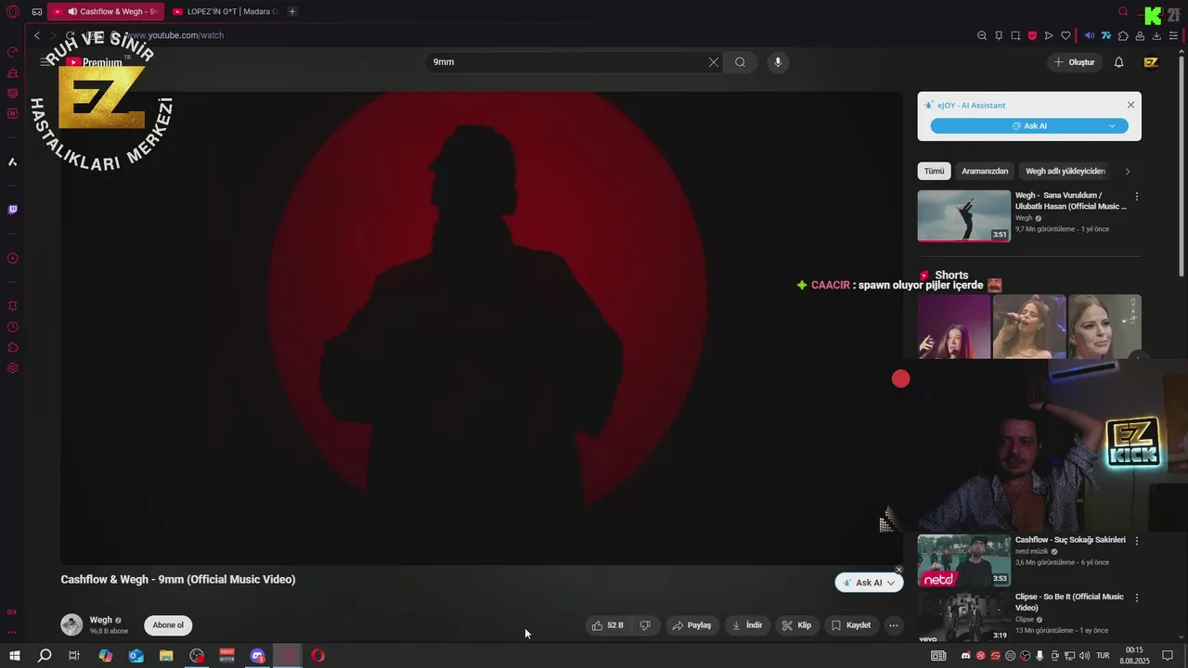The width and height of the screenshot is (1188, 668).
Task: Open Opera ad blocker shield icon
Action: click(1032, 35)
